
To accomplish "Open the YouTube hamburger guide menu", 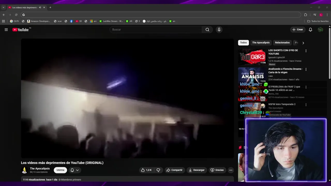I will click(x=6, y=30).
